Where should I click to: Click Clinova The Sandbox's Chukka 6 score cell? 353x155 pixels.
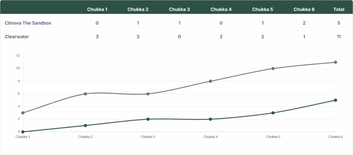pyautogui.click(x=304, y=23)
